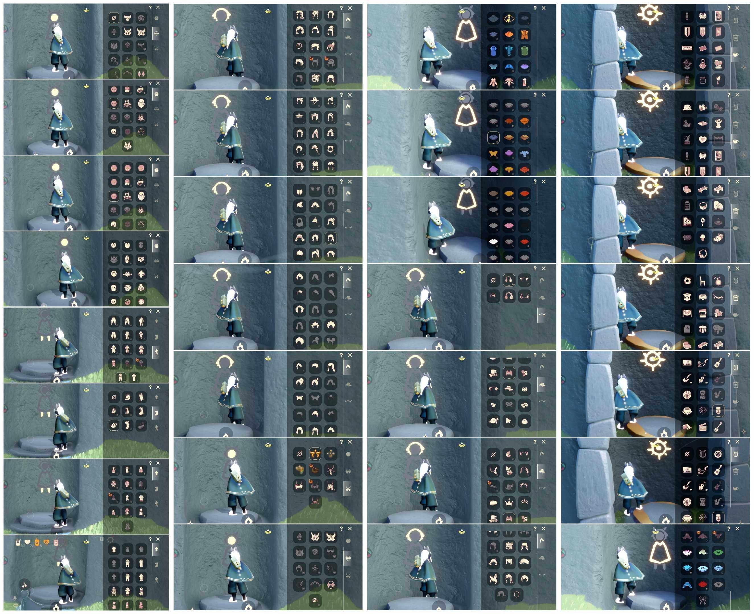Toggle the microphone icon

(x=15, y=598)
